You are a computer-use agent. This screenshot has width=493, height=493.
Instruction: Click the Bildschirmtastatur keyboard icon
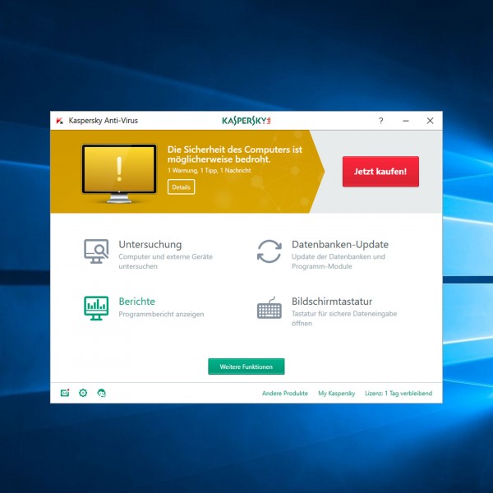270,307
